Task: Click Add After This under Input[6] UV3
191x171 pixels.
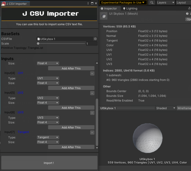Action: tap(71, 127)
